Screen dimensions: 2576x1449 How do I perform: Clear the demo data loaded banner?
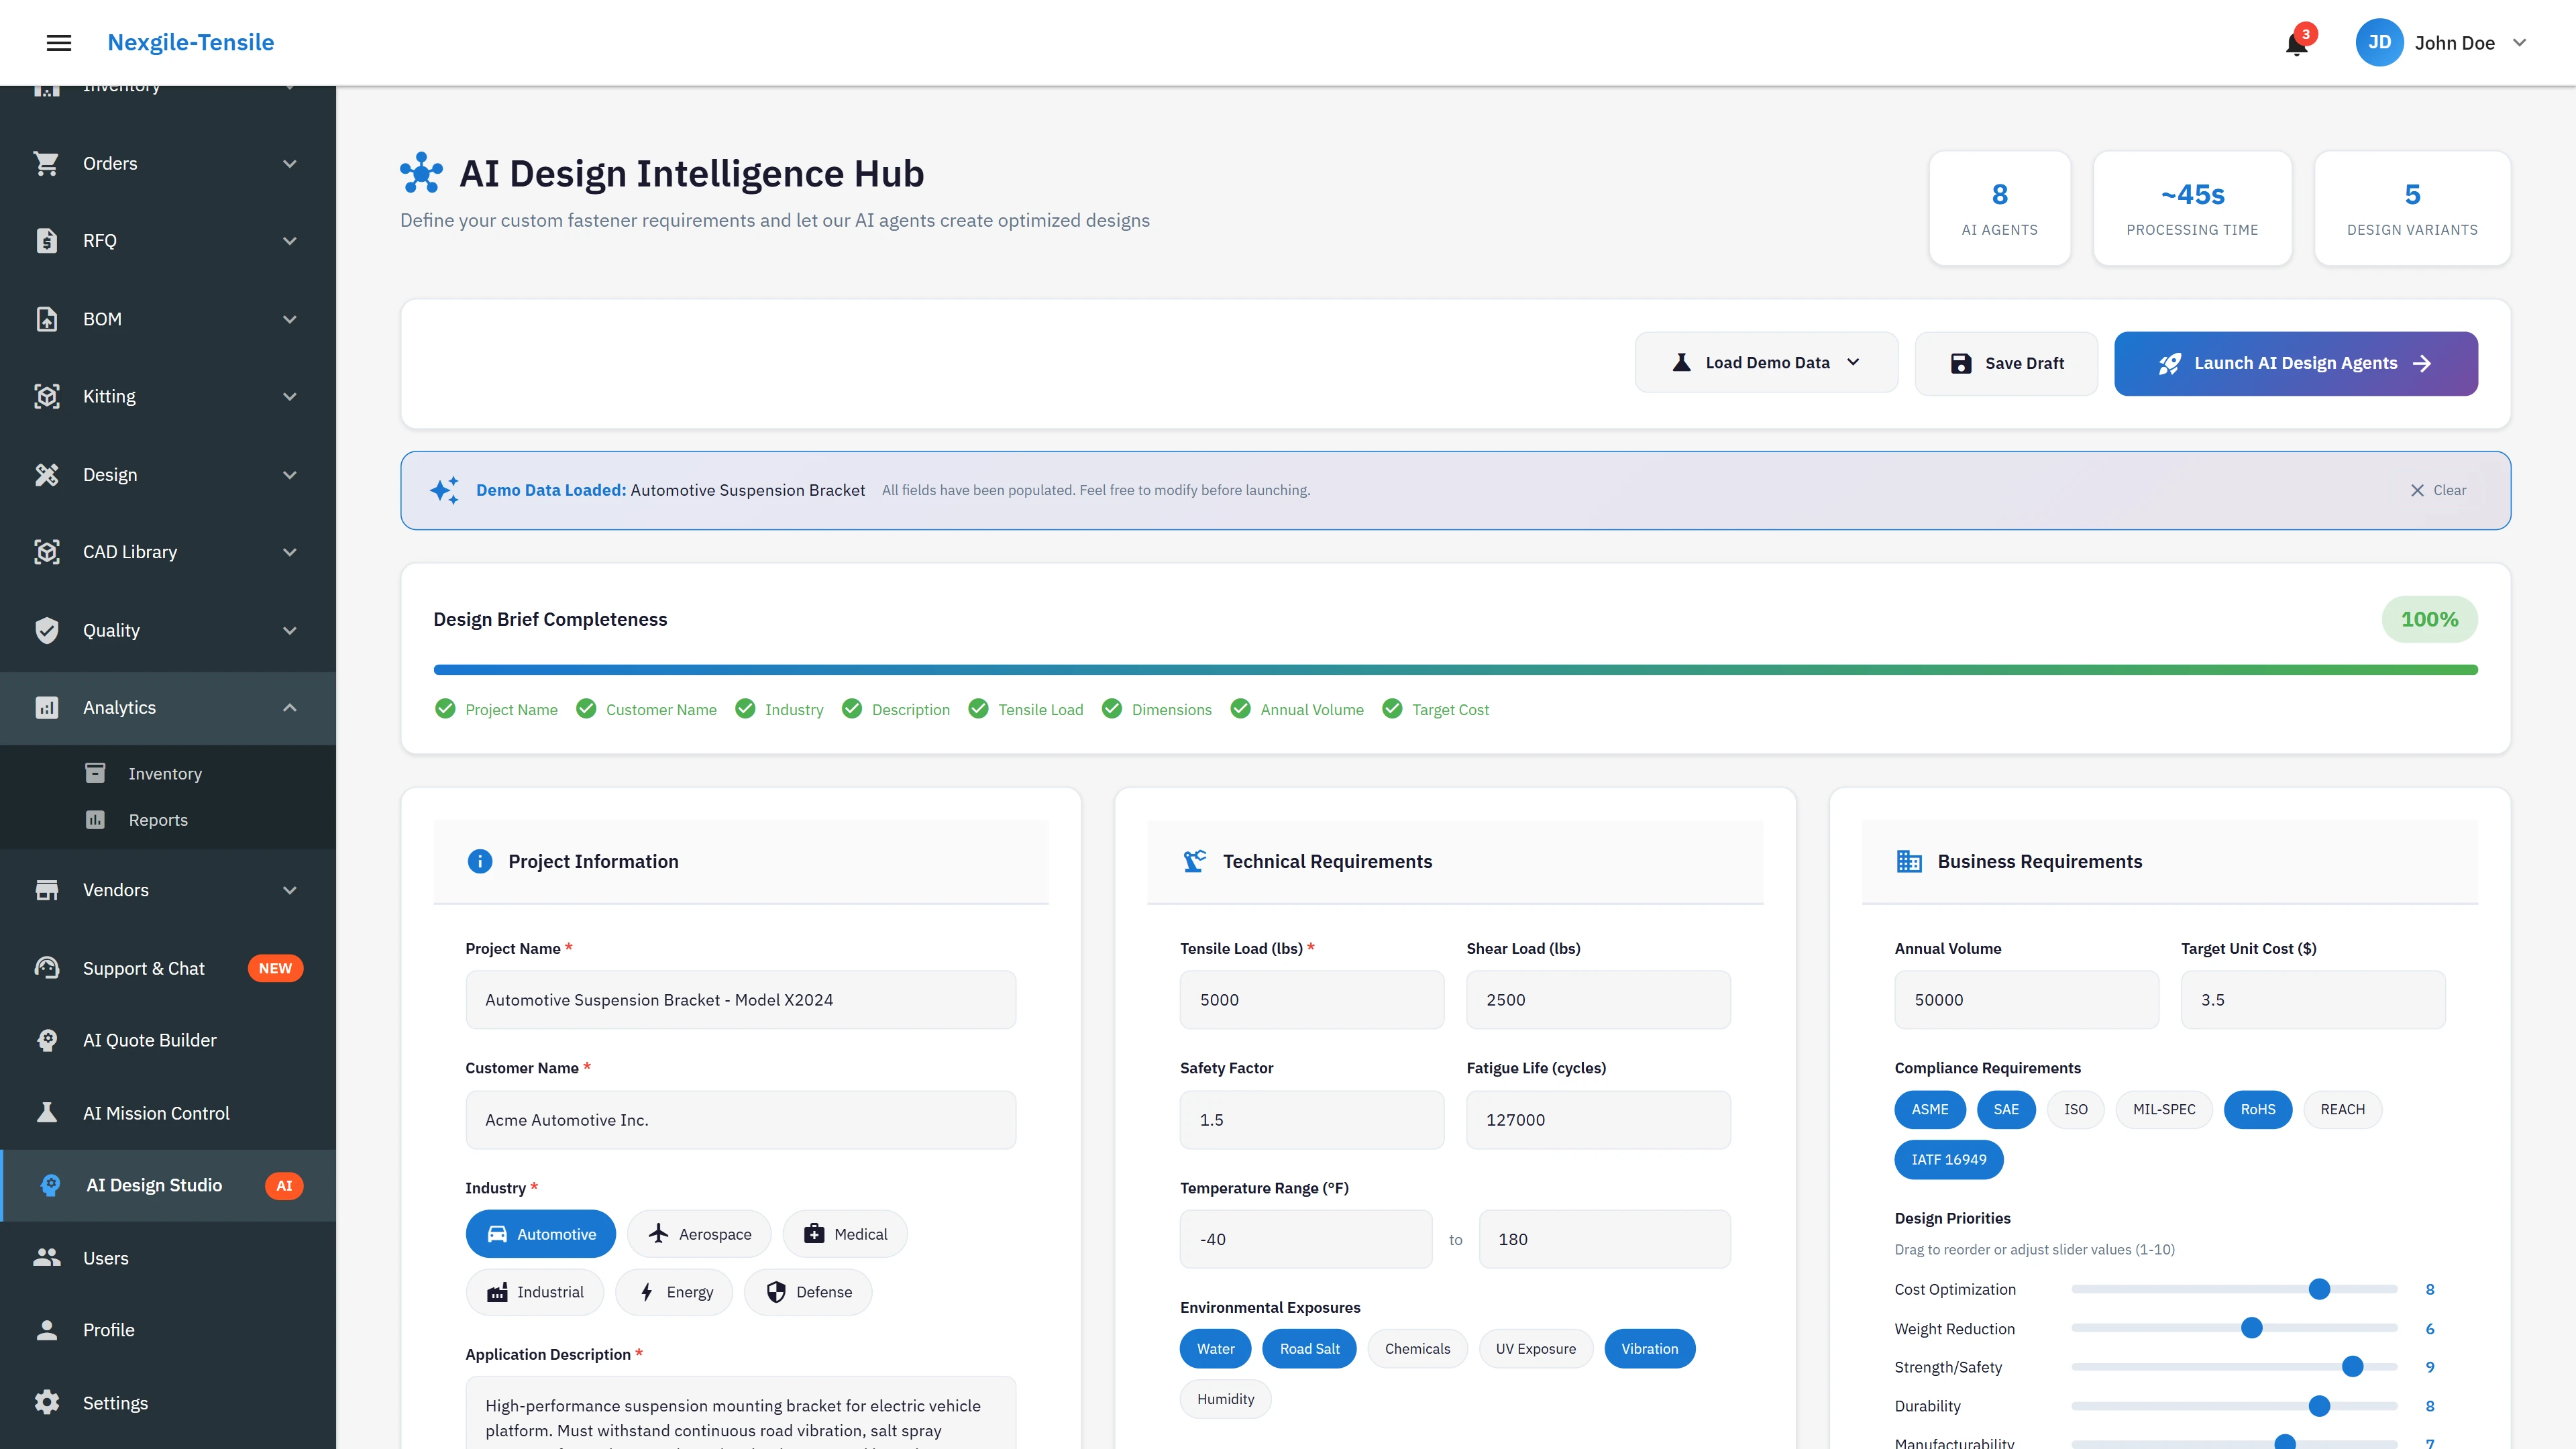2437,490
